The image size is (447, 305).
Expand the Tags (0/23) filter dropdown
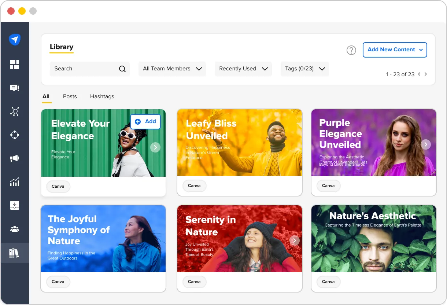click(304, 69)
